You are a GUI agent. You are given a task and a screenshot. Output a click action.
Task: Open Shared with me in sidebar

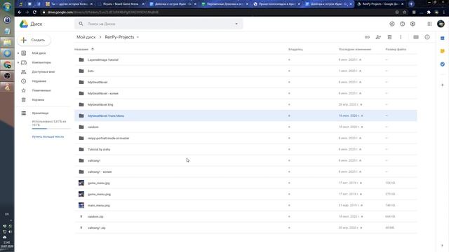[43, 71]
